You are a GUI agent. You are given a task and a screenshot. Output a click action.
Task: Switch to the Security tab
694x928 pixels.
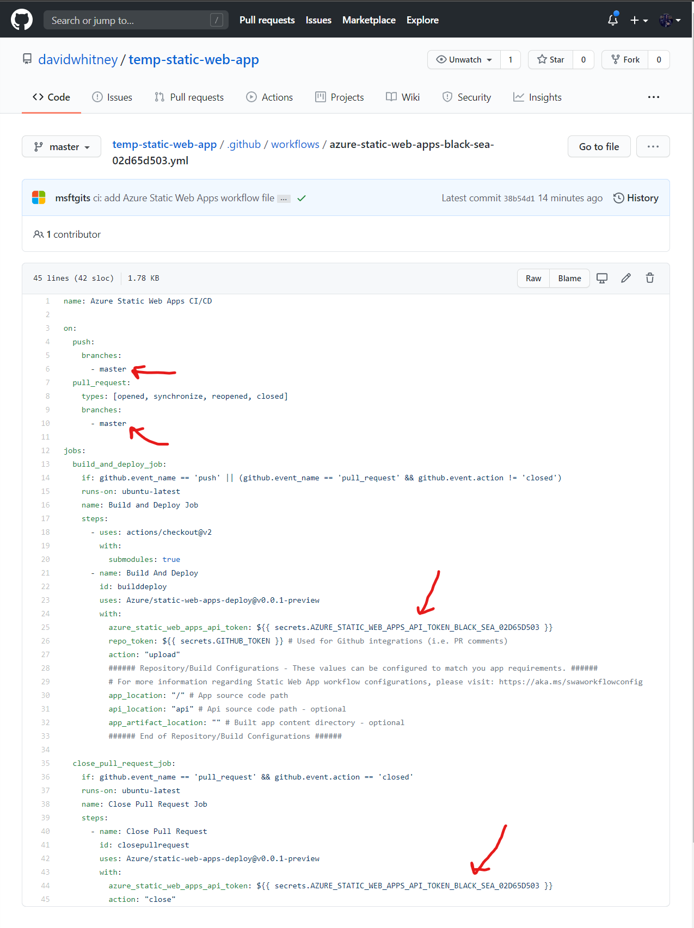click(x=466, y=97)
